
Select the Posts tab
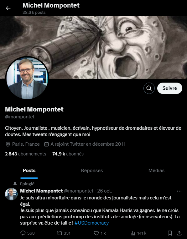(x=29, y=171)
